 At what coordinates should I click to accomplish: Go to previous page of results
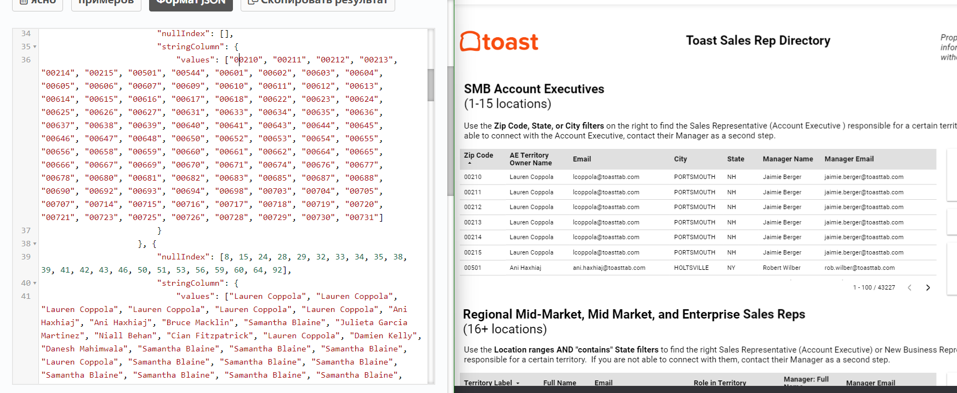click(909, 288)
